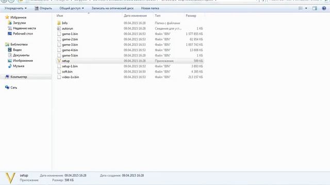330x185 pixels.
Task: Click the Сеть network icon
Action: (7, 87)
